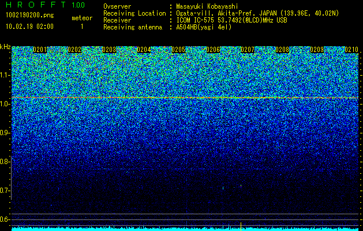Screen dimensions: 363x231
Task: Click the red carrier line near 1.0 kHz
Action: 185,98
